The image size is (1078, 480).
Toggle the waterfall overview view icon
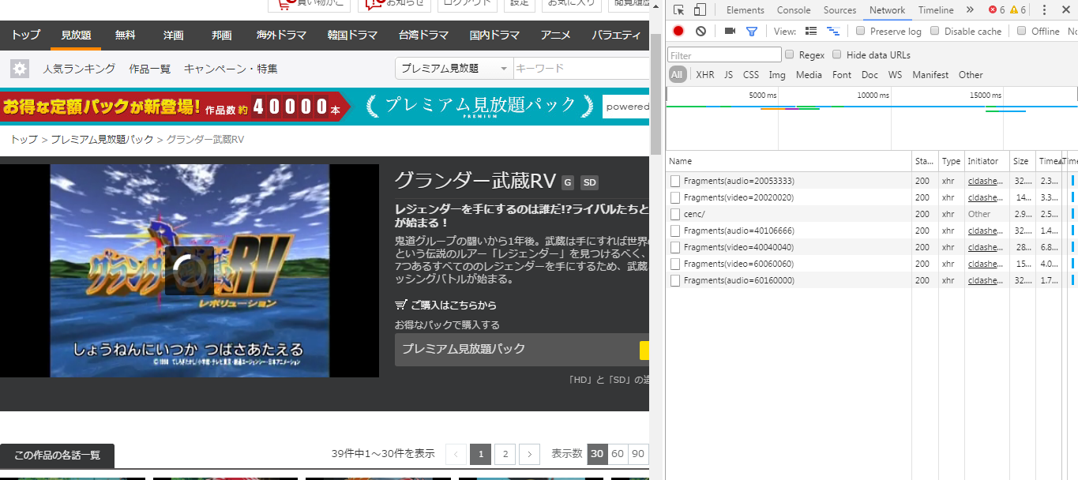coord(832,31)
